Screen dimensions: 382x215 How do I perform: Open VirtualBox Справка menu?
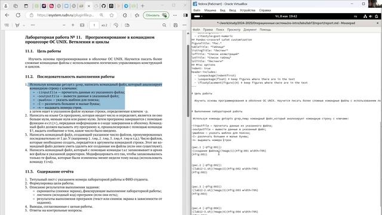click(265, 11)
